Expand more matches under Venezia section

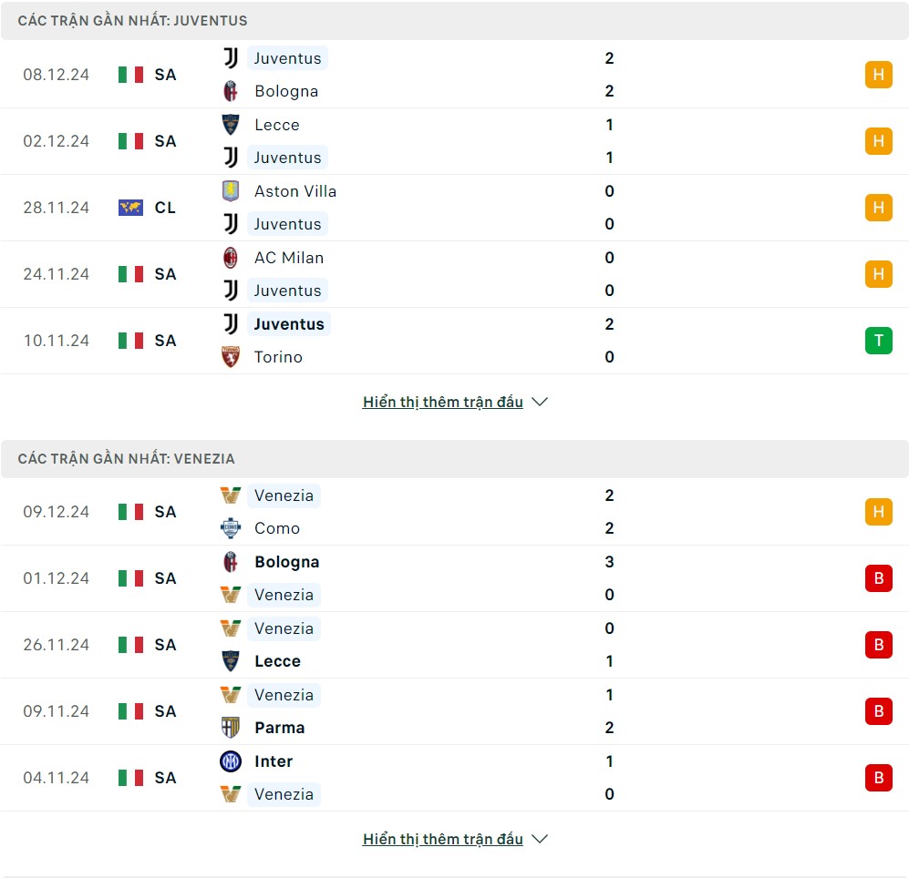click(x=454, y=839)
